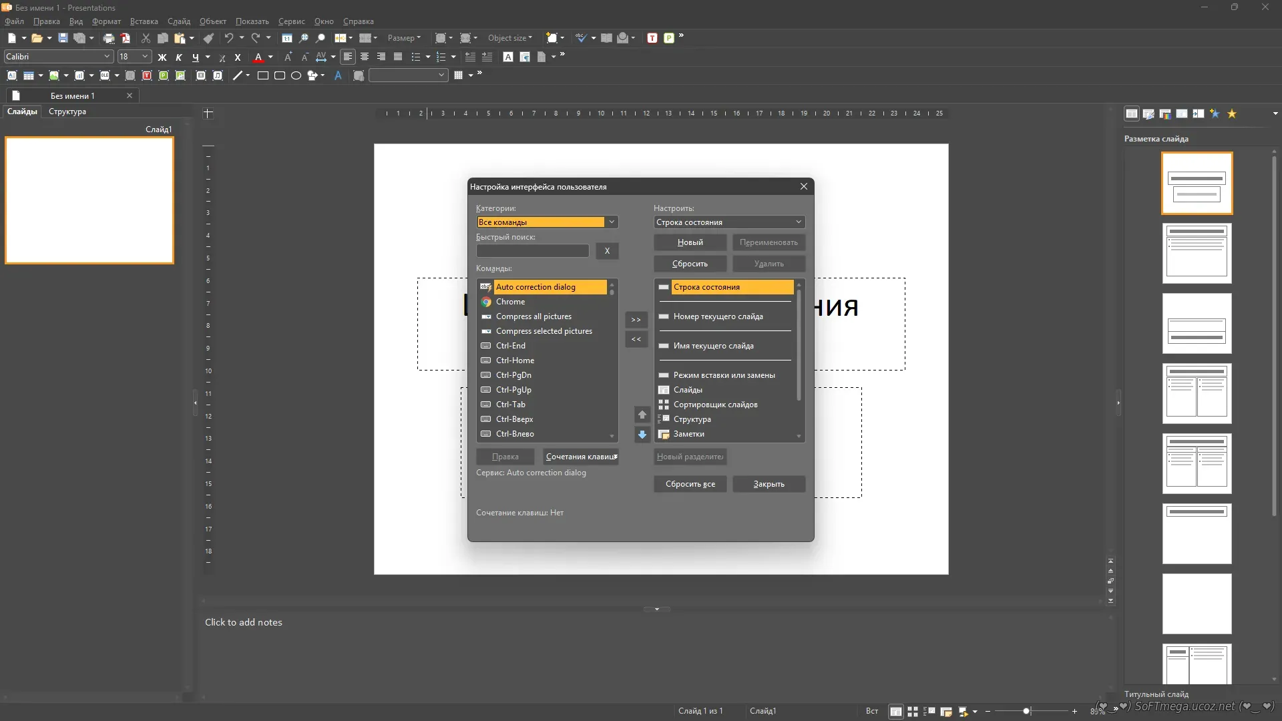Click the blue down arrow in dialog
This screenshot has height=721, width=1282.
(x=642, y=435)
